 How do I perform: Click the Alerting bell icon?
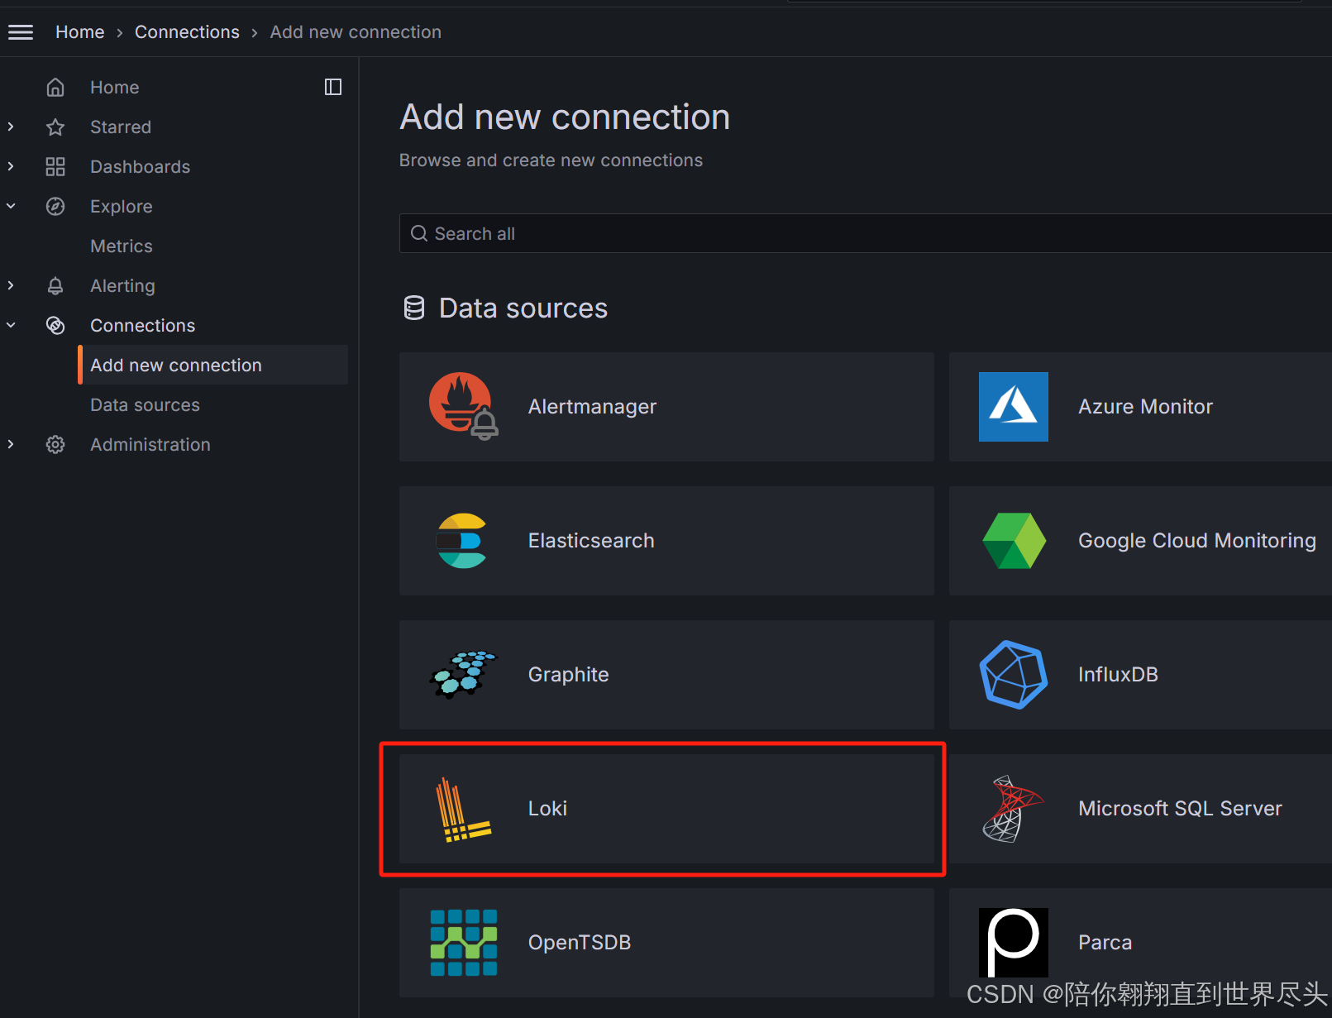click(55, 286)
